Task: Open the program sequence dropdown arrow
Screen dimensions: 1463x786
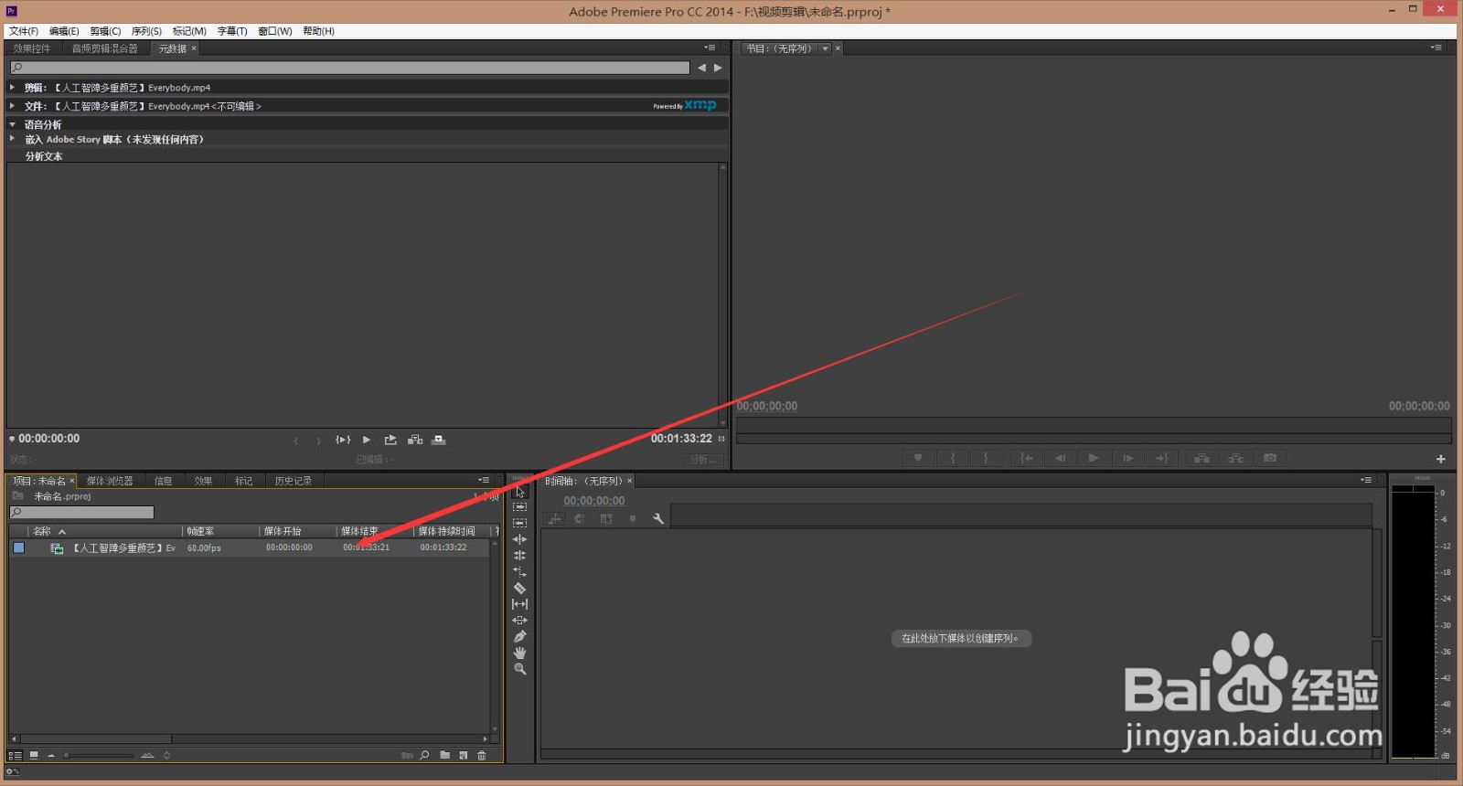Action: 825,48
